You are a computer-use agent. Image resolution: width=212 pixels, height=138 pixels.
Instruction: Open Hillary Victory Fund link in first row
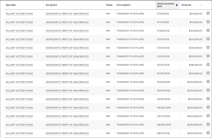pos(19,14)
